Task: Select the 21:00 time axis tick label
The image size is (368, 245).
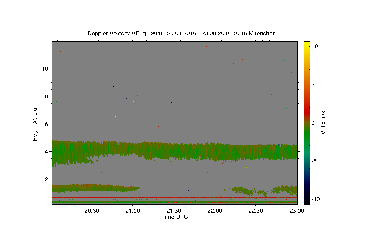Action: (133, 211)
